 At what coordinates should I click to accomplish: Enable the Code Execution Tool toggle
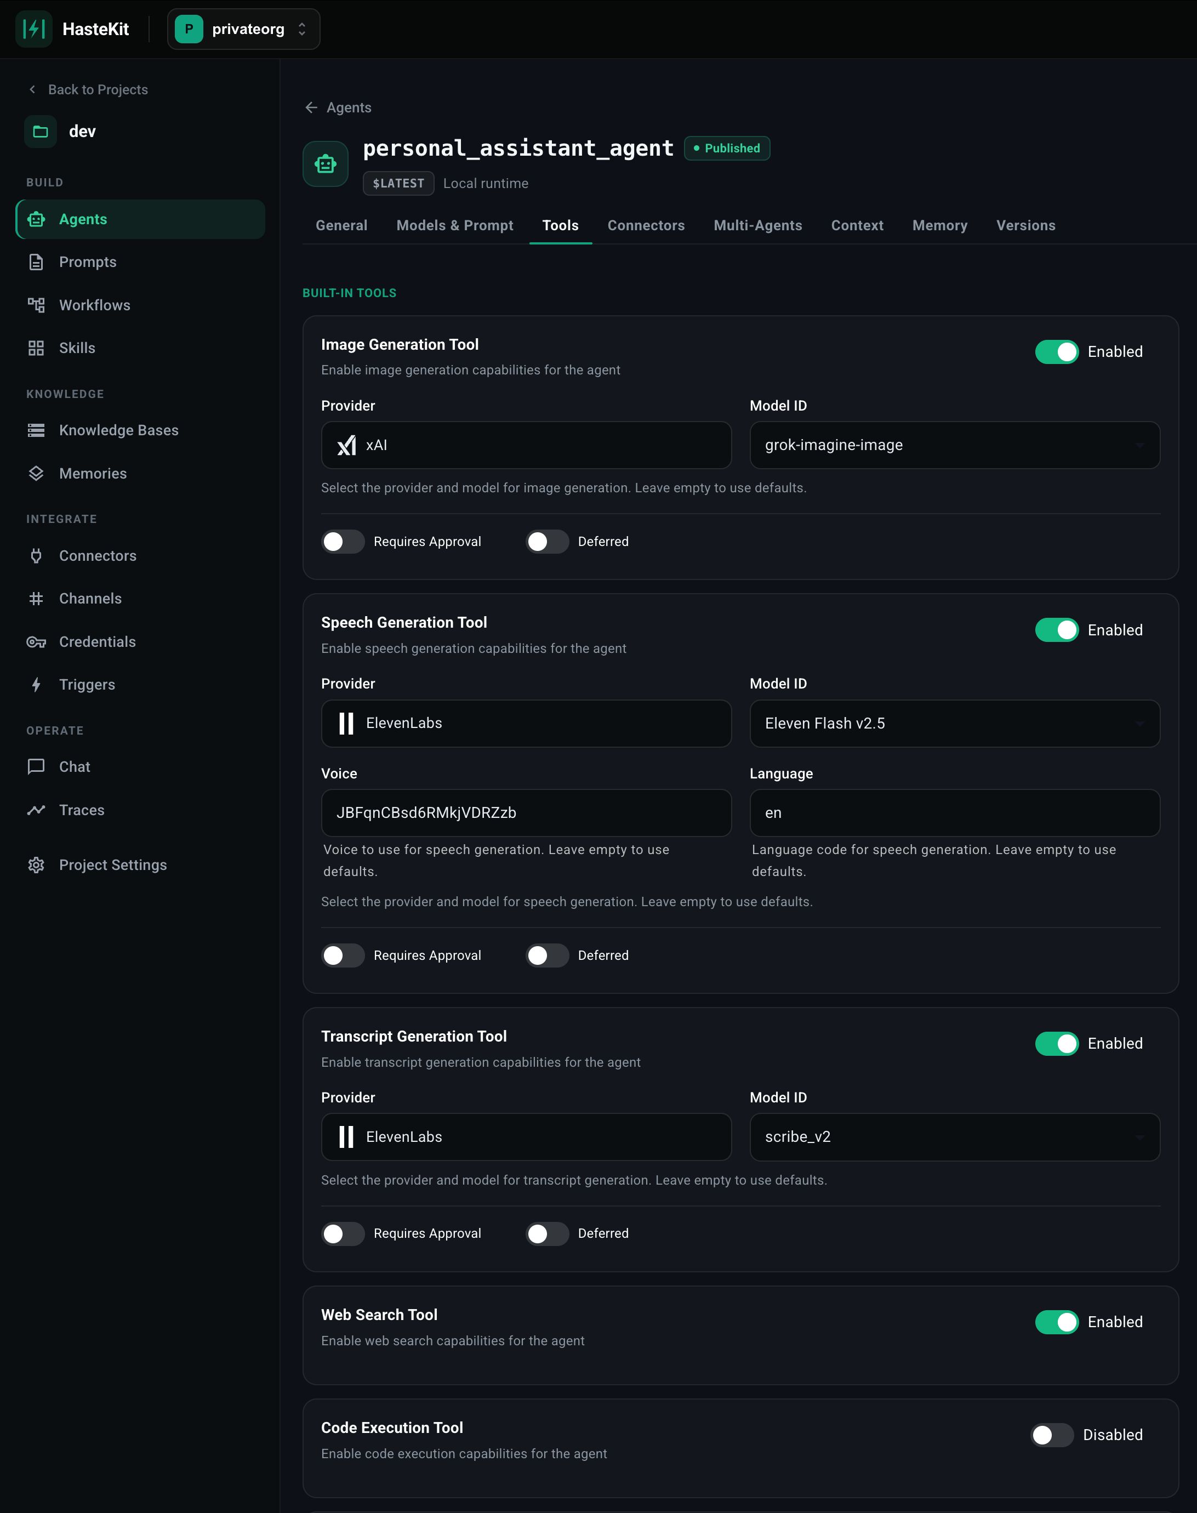(1052, 1435)
